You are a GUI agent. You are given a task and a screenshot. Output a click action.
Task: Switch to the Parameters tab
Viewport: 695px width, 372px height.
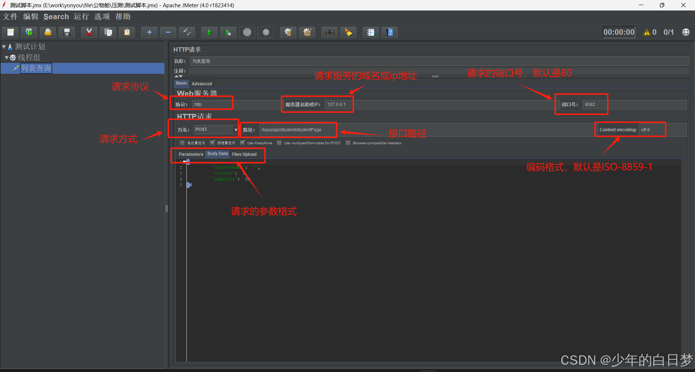coord(191,154)
